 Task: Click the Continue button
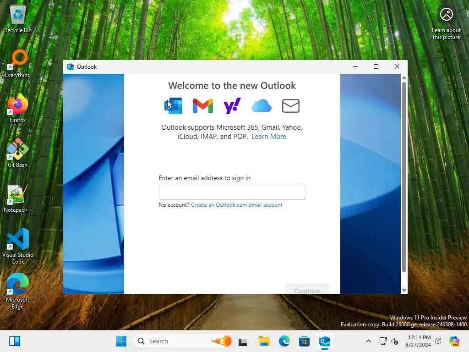307,289
